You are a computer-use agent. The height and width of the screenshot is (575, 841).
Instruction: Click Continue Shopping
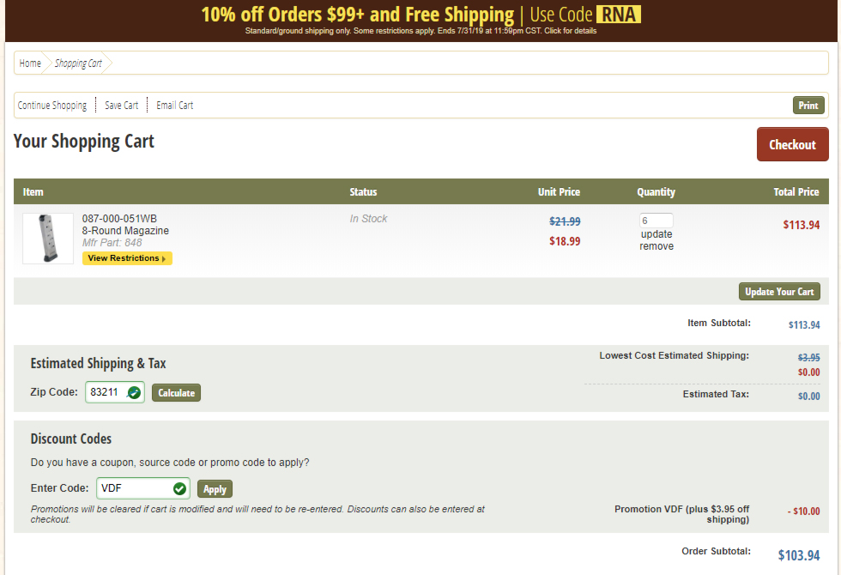pos(52,105)
